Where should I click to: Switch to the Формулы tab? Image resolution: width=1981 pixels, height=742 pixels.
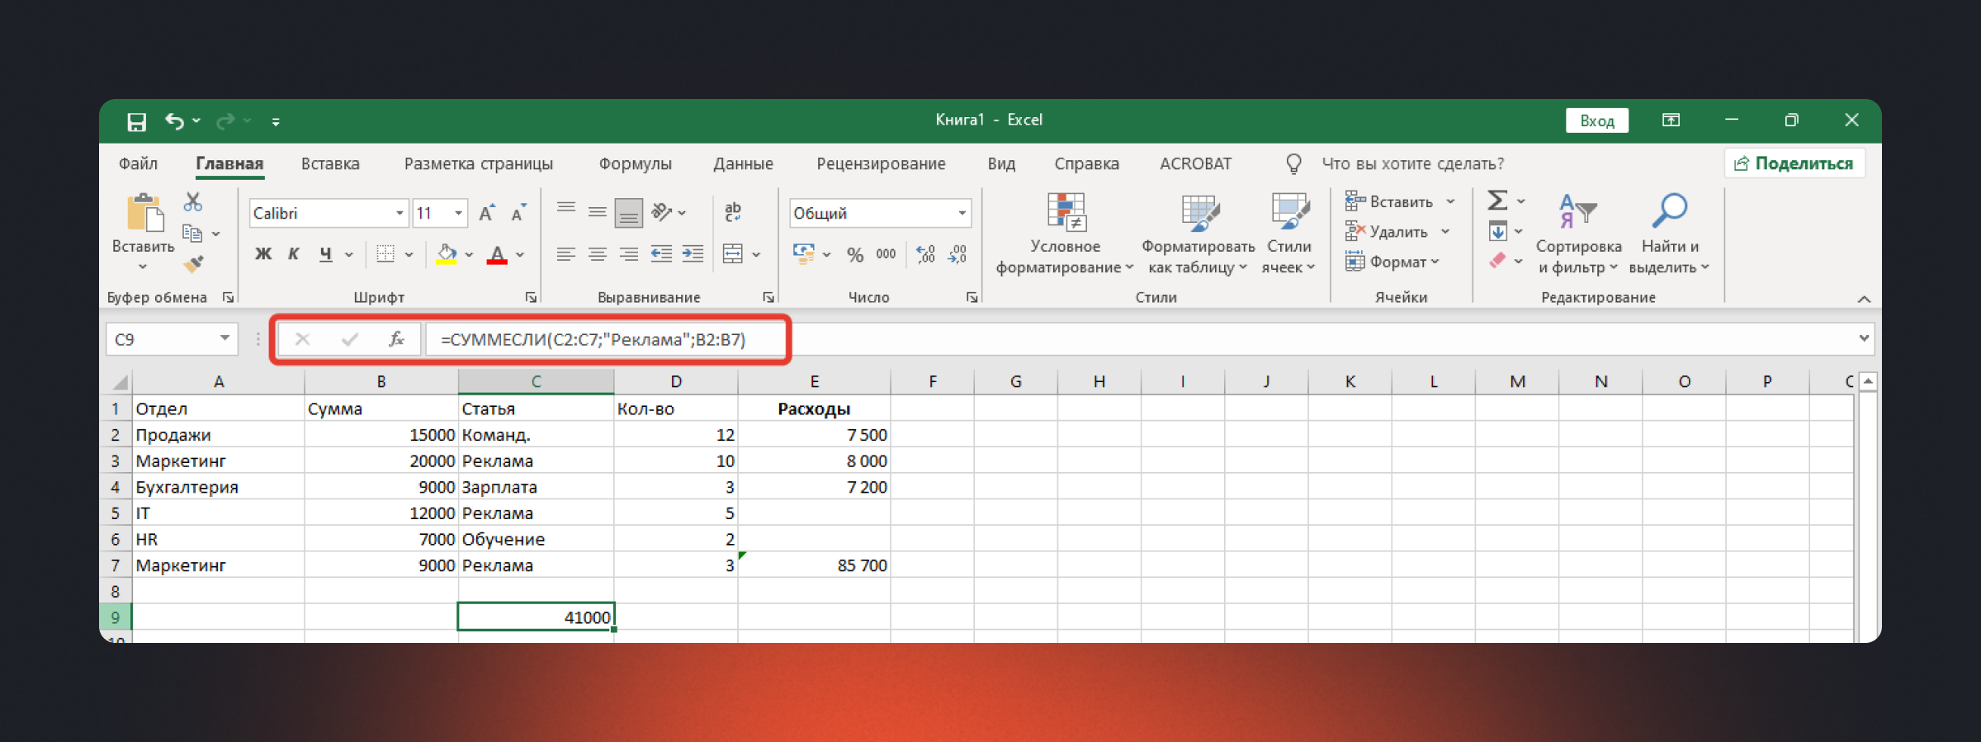(x=635, y=163)
